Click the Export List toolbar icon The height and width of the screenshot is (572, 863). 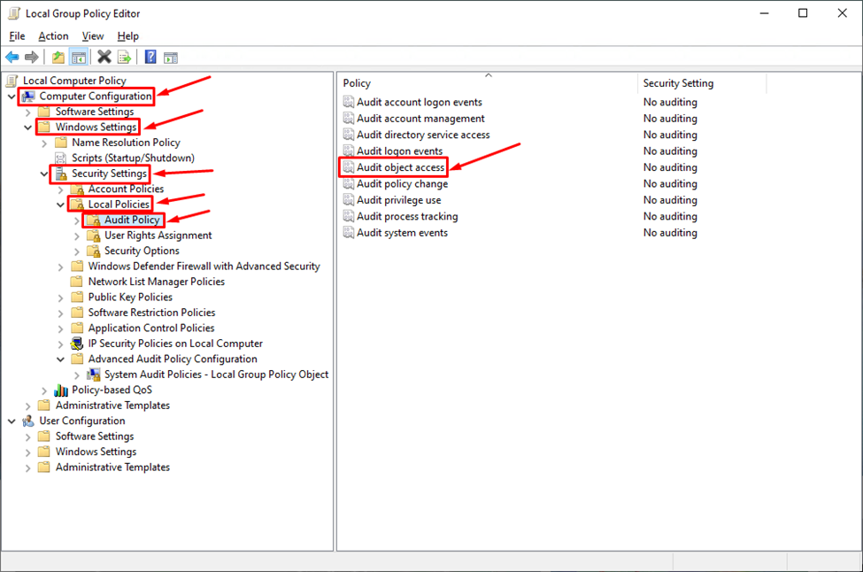pos(125,58)
